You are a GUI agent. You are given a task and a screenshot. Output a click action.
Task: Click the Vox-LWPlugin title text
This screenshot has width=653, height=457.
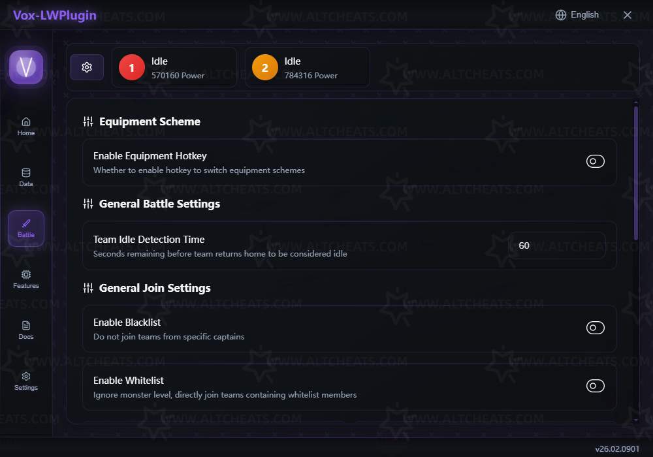click(x=55, y=15)
